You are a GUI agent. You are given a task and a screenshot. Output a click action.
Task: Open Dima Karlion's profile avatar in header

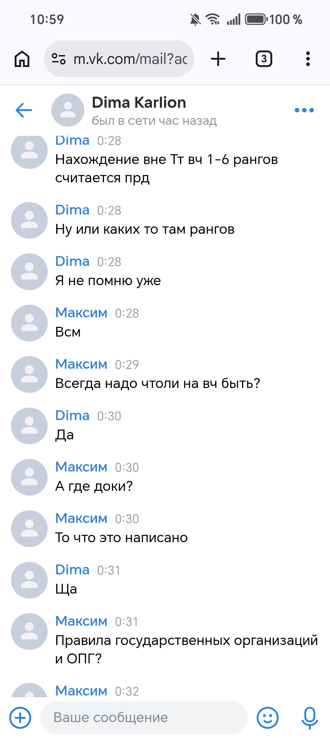click(x=68, y=110)
